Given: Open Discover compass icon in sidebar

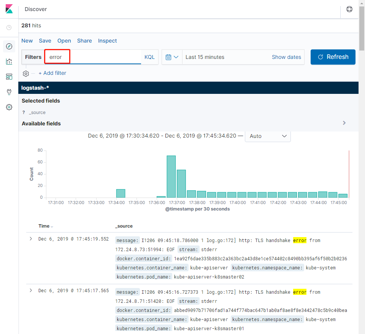Looking at the screenshot, I should click(x=9, y=46).
